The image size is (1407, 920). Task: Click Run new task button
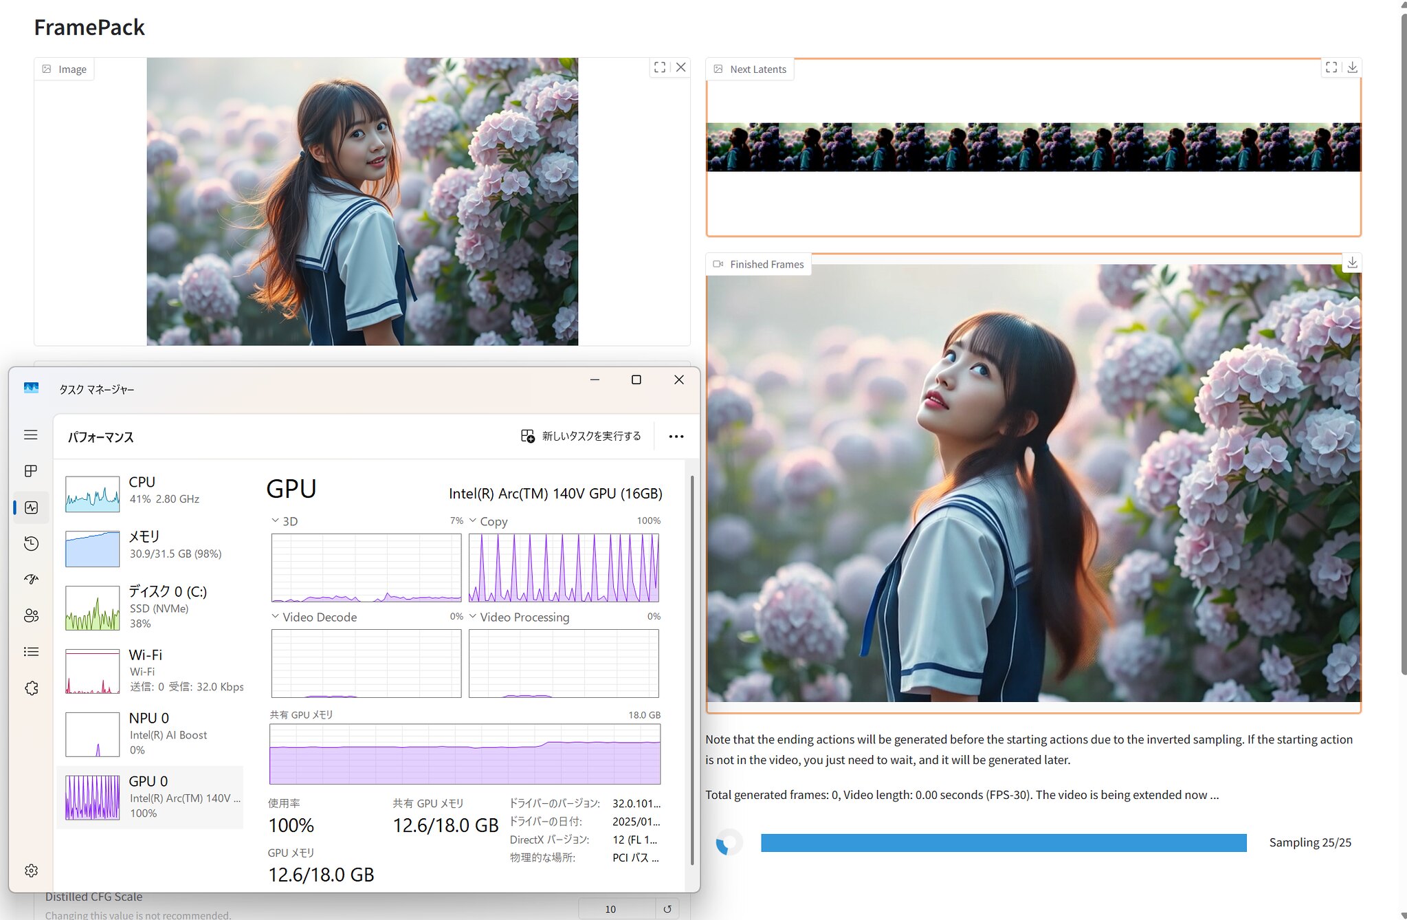(581, 436)
